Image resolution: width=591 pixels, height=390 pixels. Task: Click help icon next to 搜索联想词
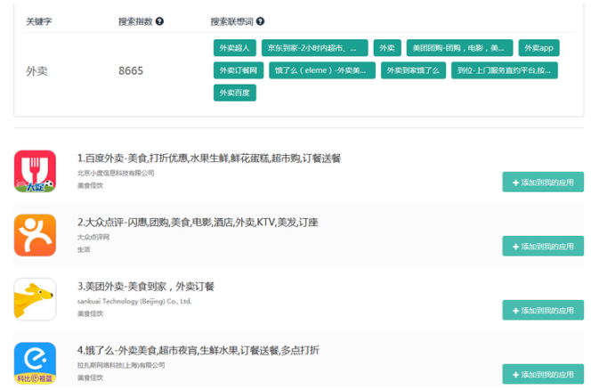260,21
